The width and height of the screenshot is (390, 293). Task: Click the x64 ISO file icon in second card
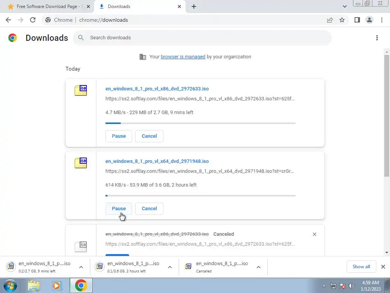(81, 163)
